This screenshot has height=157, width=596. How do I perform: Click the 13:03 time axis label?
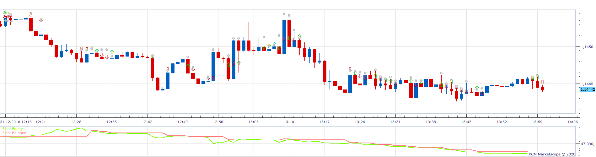coord(253,122)
